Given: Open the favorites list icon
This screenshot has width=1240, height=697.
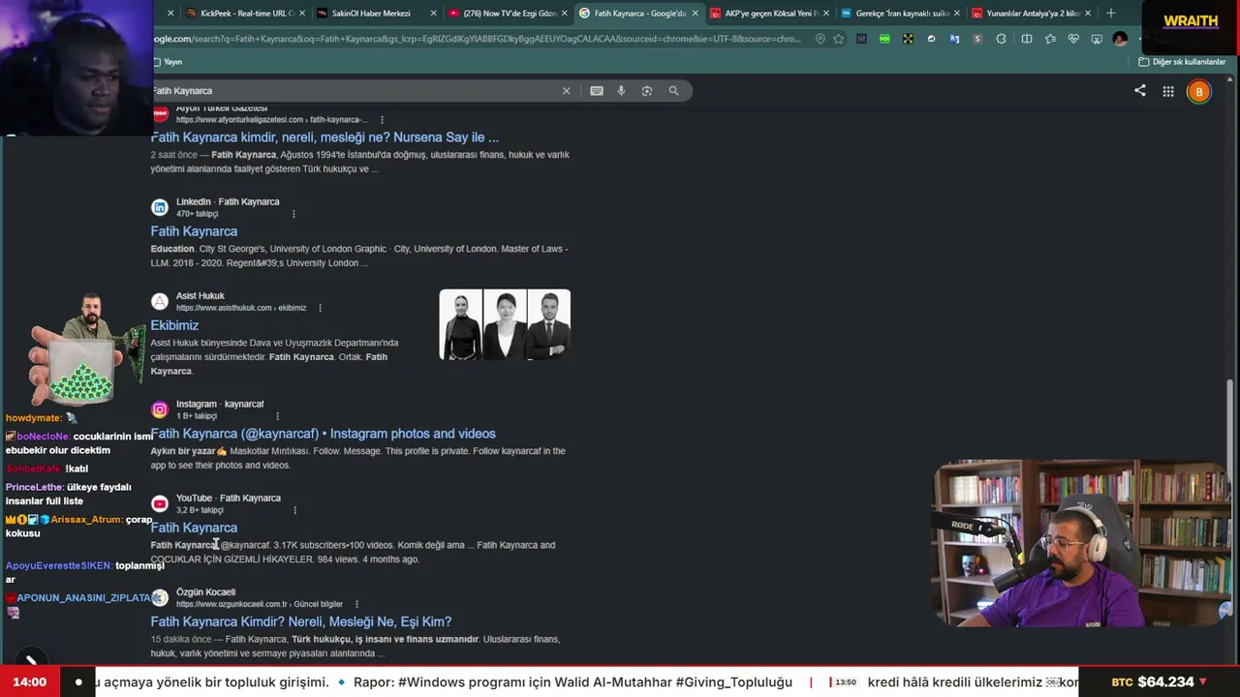Looking at the screenshot, I should (x=1050, y=39).
